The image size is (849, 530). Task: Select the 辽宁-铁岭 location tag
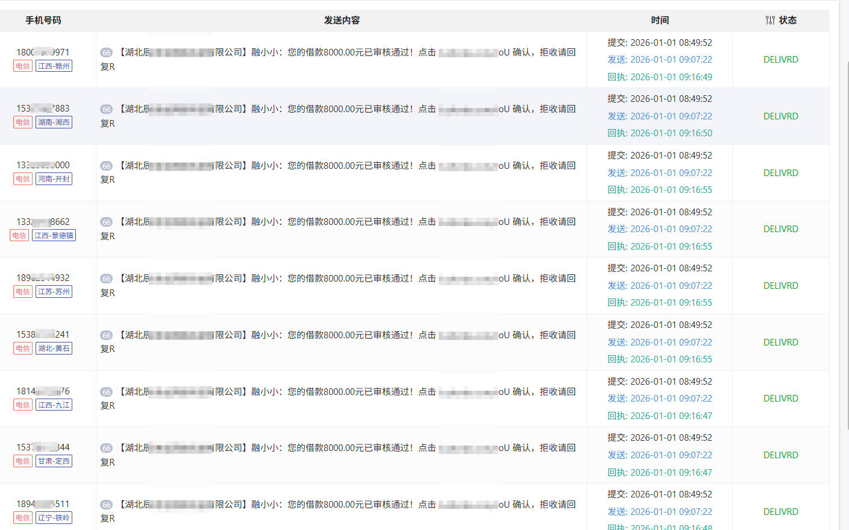click(x=54, y=518)
